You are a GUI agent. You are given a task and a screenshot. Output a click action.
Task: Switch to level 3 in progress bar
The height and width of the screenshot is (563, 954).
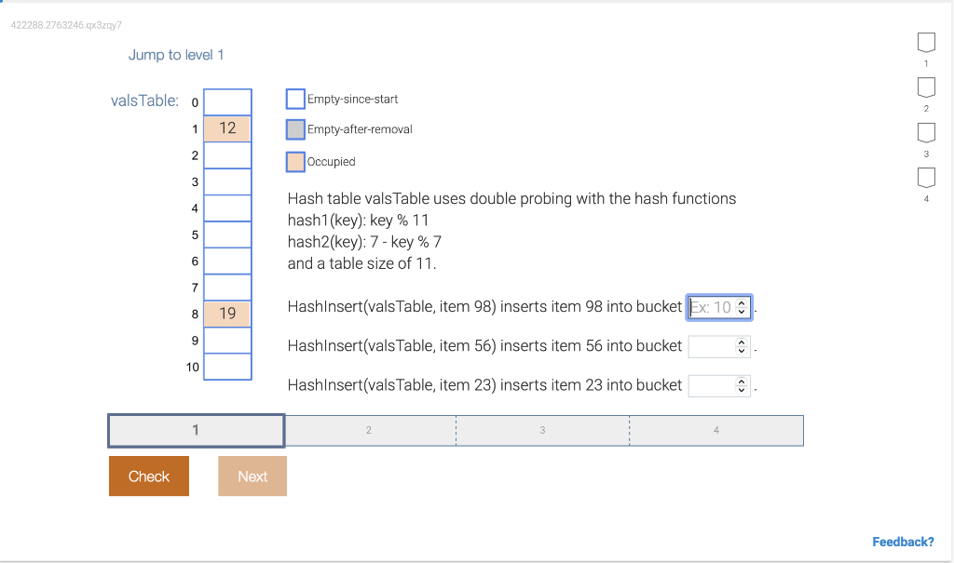pos(542,430)
